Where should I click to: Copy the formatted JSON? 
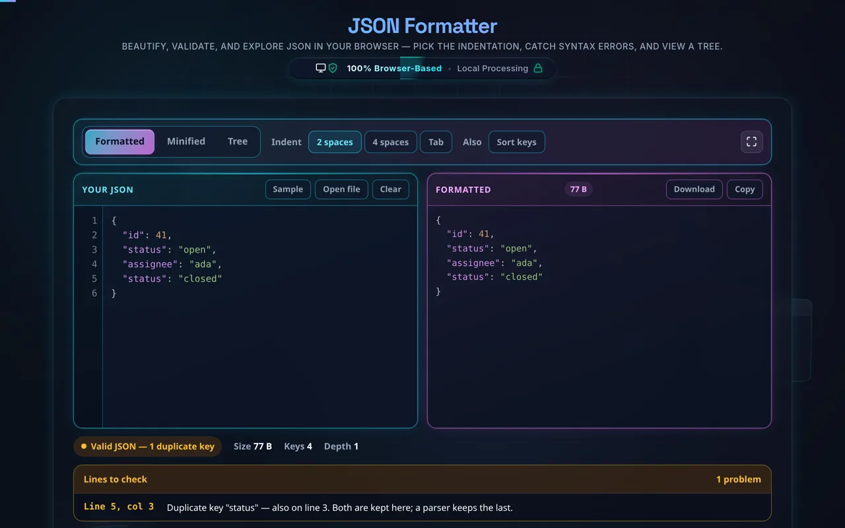click(x=745, y=189)
